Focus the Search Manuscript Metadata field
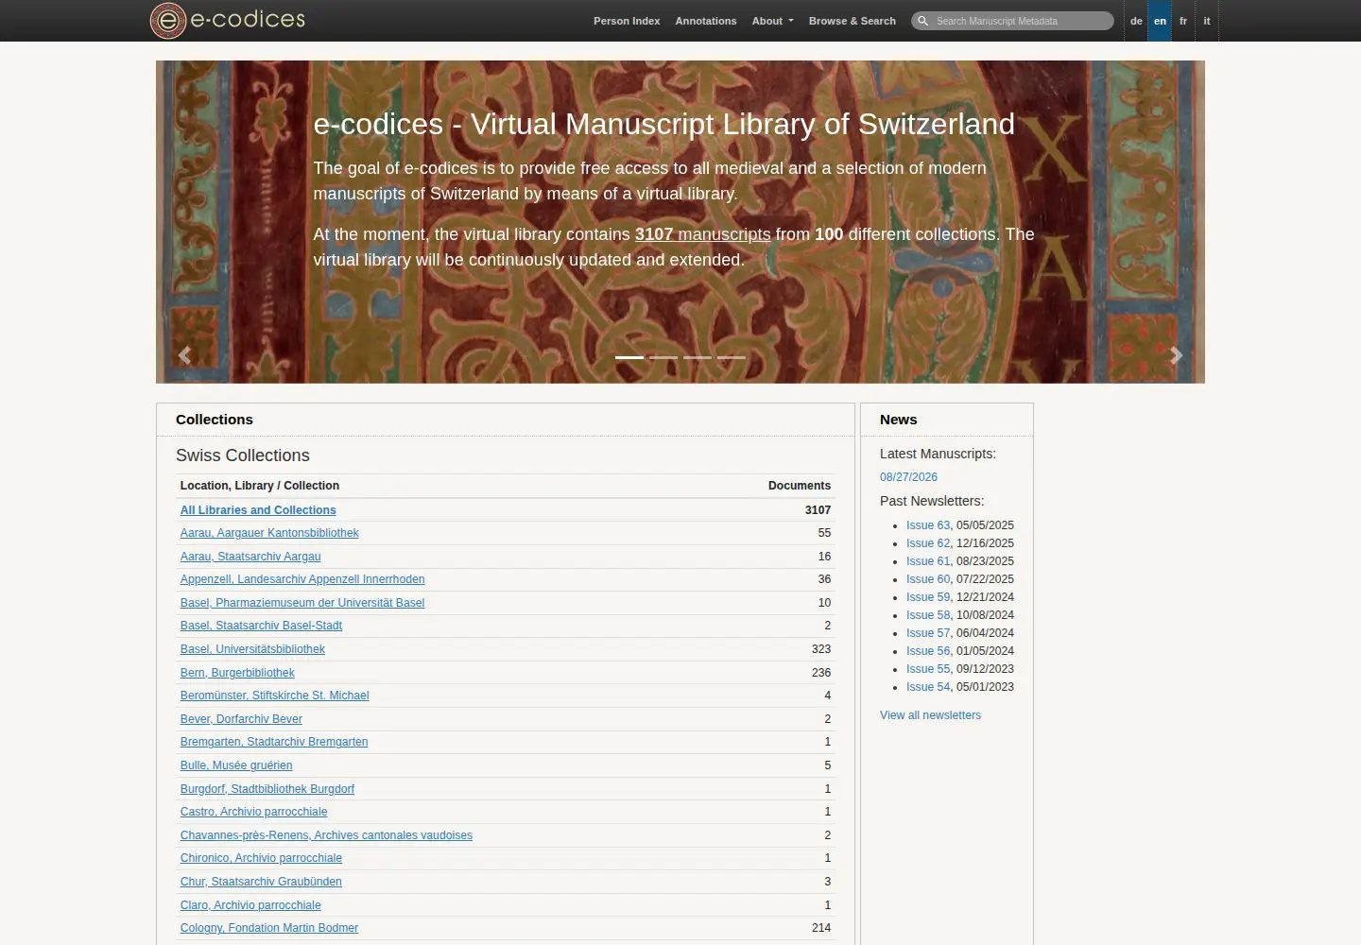This screenshot has height=945, width=1361. click(1012, 21)
